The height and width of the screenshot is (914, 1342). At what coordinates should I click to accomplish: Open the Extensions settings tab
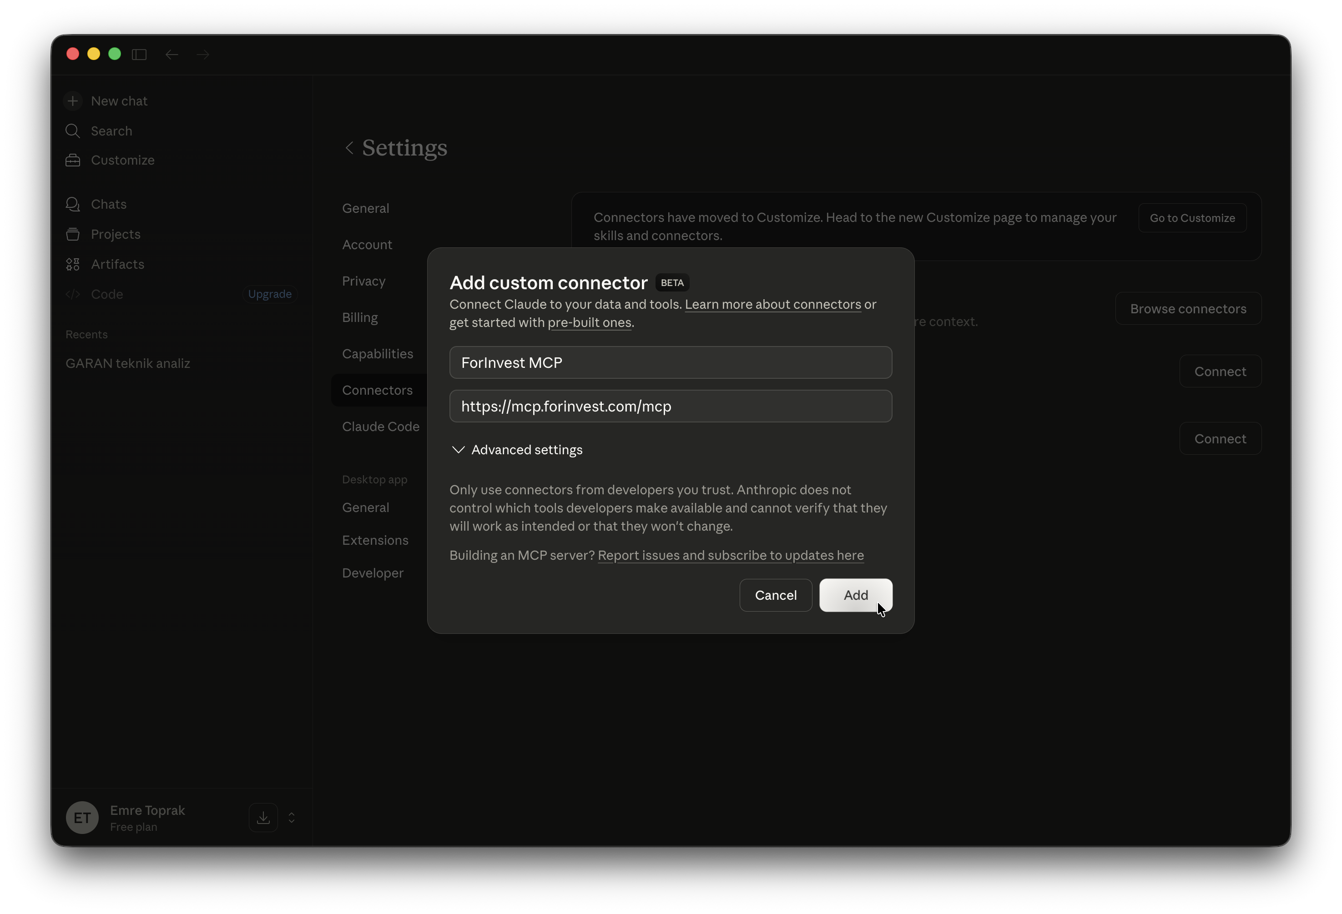coord(375,540)
